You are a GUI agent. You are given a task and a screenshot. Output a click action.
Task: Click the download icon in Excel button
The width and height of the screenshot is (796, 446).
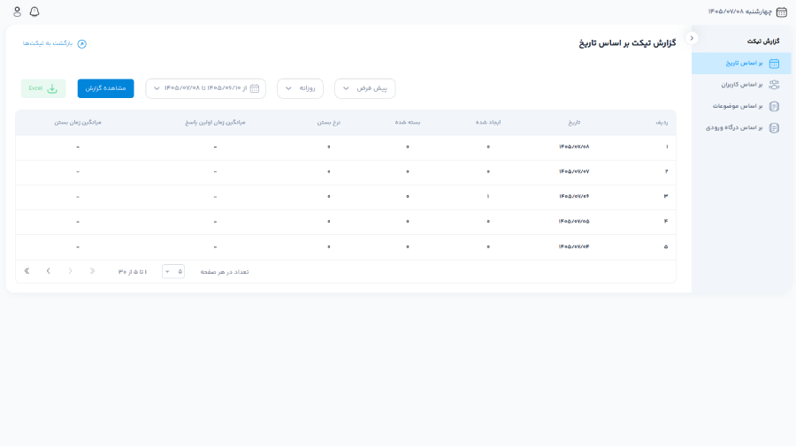(52, 88)
